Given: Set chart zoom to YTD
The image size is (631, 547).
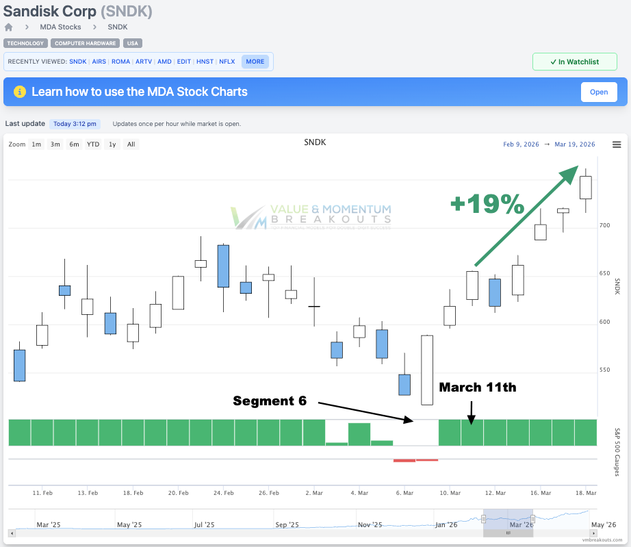Looking at the screenshot, I should (93, 144).
